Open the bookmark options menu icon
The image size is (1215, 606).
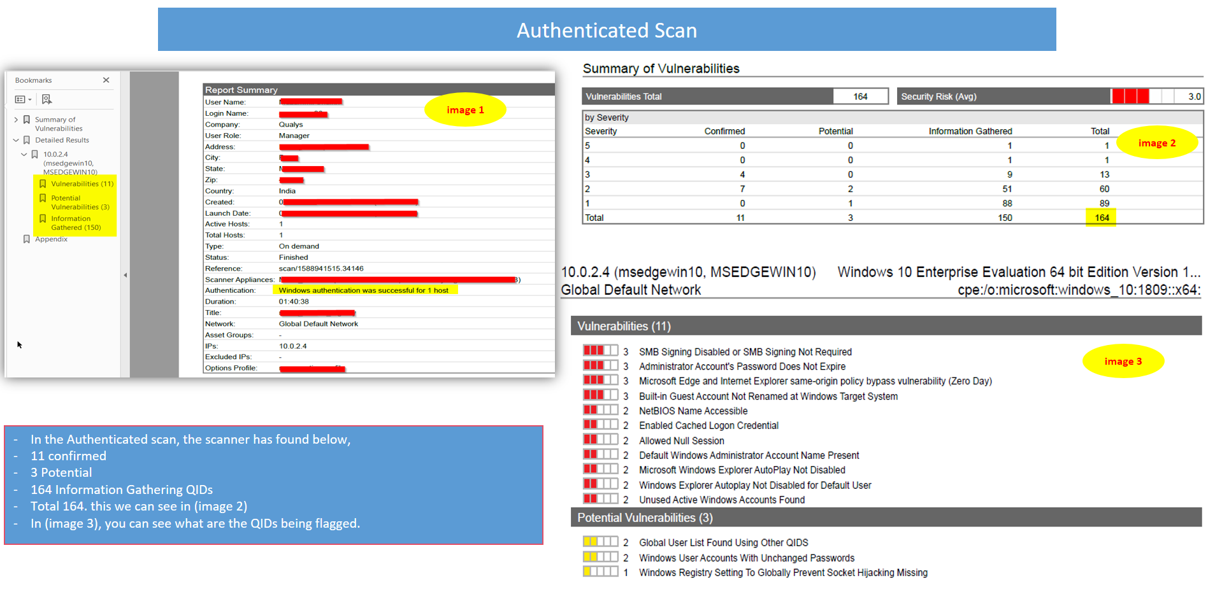coord(21,99)
